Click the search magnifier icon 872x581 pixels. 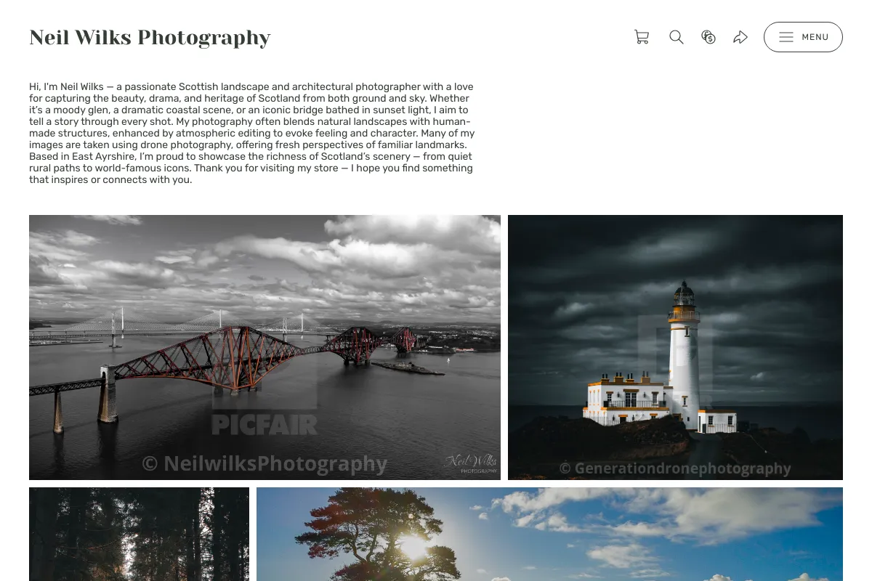click(677, 37)
